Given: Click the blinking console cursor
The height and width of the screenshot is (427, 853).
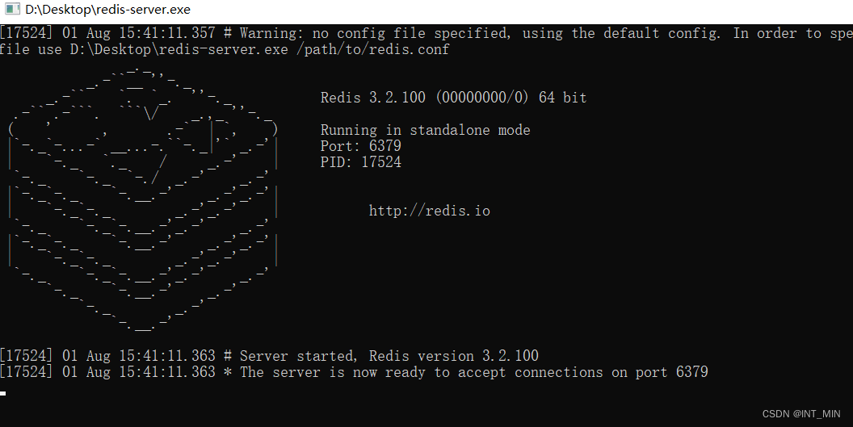Looking at the screenshot, I should 2,393.
